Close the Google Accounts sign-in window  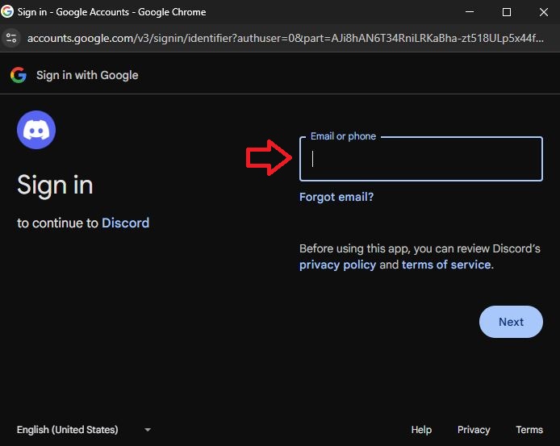542,12
